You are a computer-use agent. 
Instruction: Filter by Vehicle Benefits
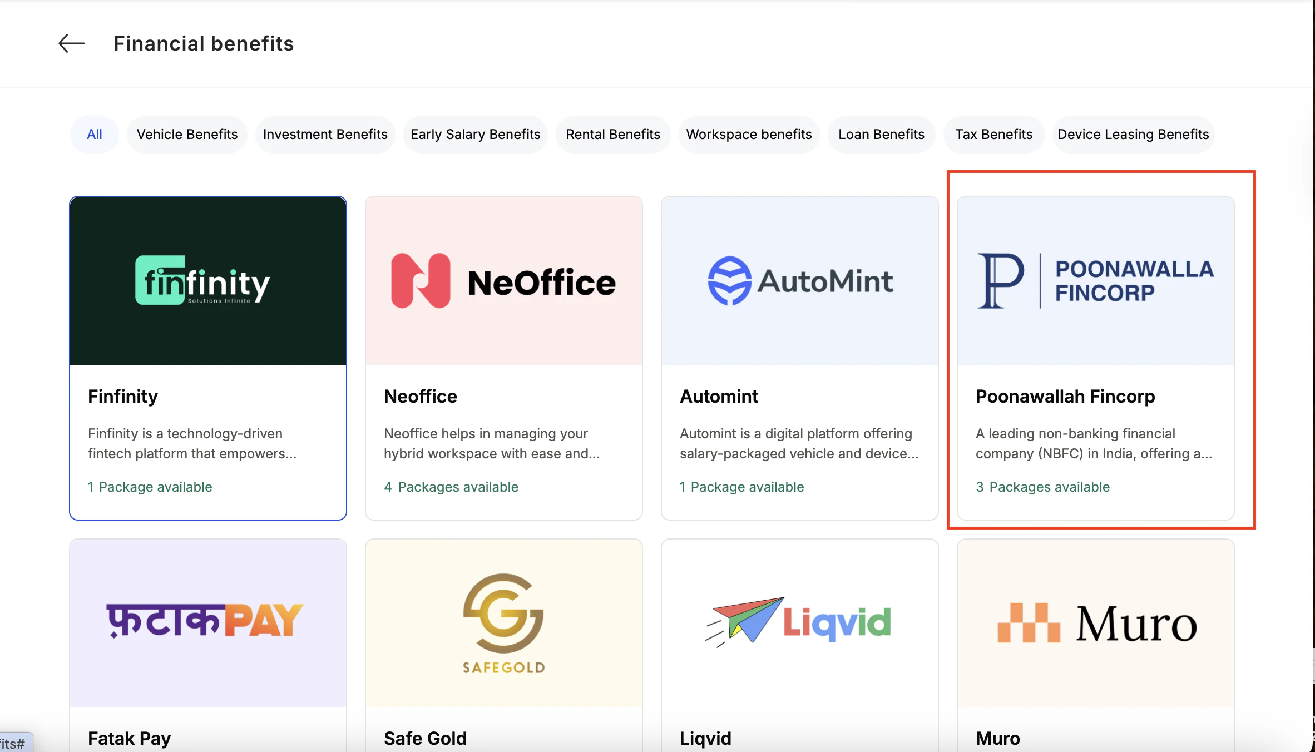point(187,135)
